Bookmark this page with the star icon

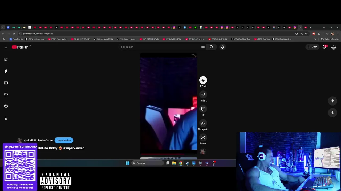306,34
